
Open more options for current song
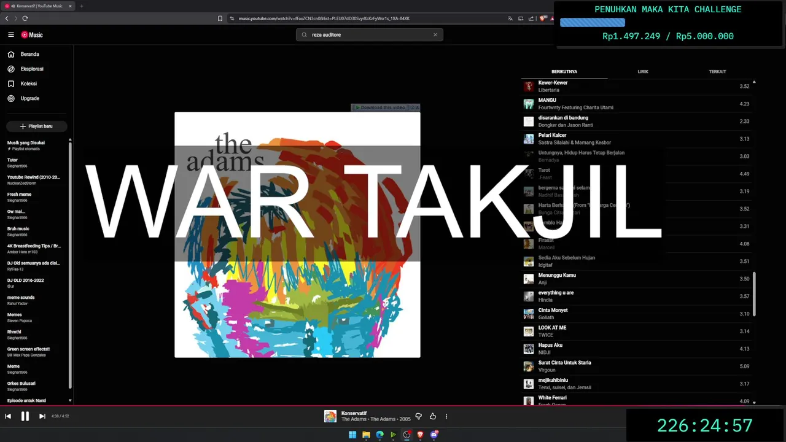[x=446, y=416]
